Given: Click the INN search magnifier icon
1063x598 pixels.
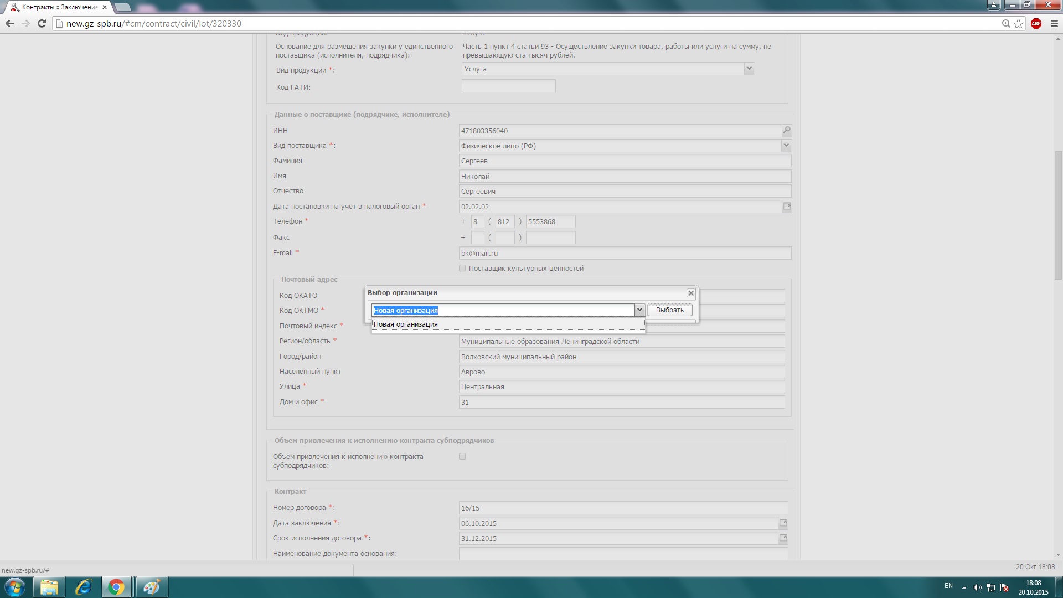Looking at the screenshot, I should pyautogui.click(x=786, y=130).
